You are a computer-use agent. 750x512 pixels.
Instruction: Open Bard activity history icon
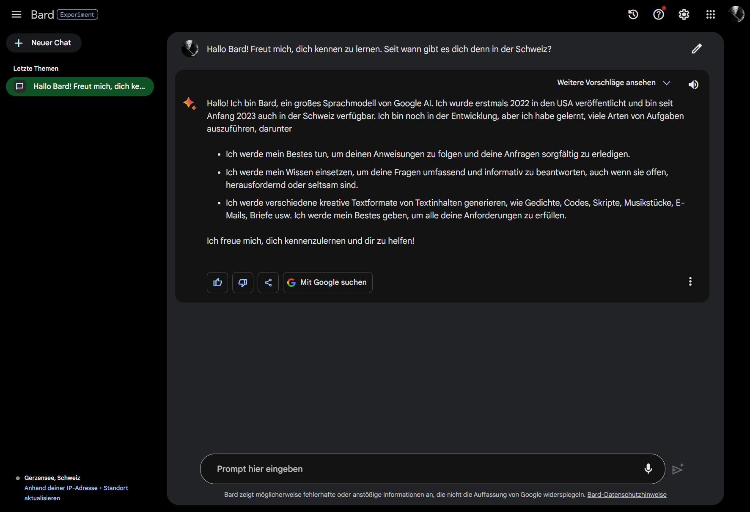click(x=633, y=14)
